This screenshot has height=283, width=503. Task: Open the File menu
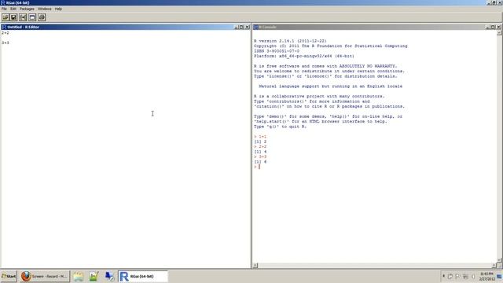[x=4, y=9]
